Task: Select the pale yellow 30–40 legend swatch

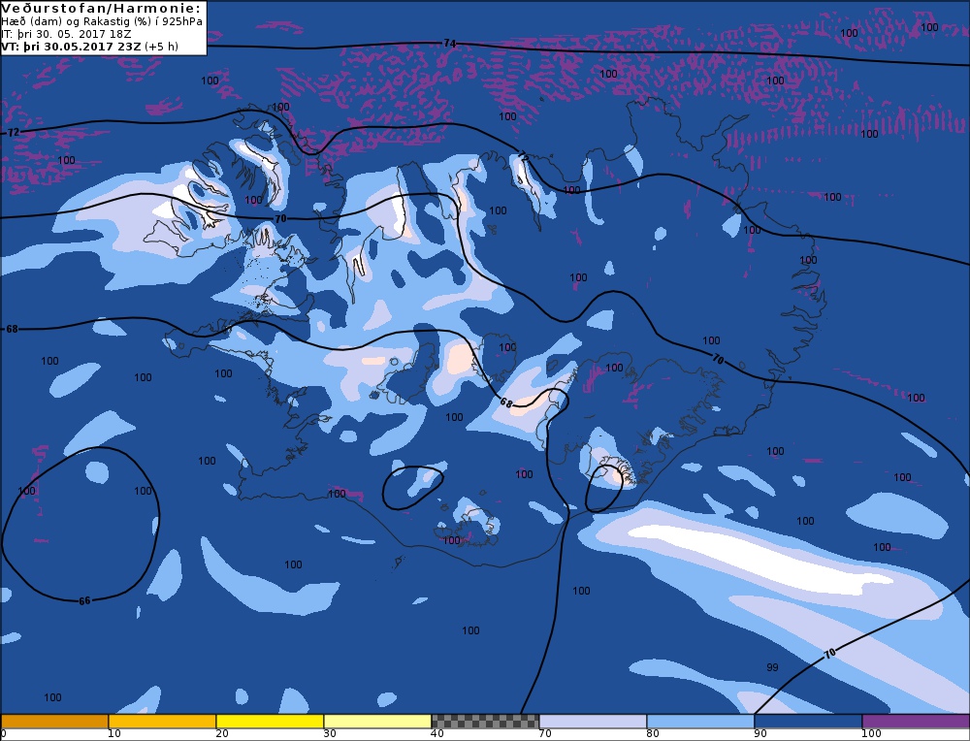Action: pyautogui.click(x=377, y=722)
